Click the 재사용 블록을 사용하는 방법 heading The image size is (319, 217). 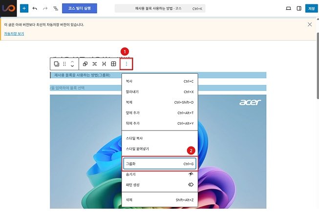(83, 75)
